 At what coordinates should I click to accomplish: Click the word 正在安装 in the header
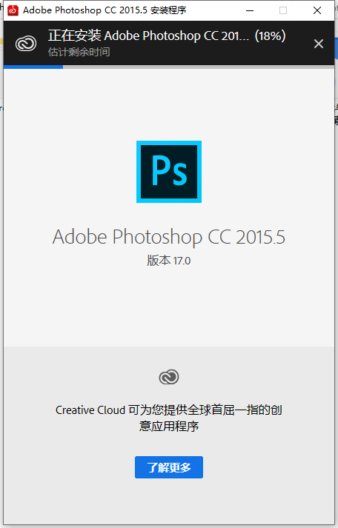pyautogui.click(x=74, y=36)
